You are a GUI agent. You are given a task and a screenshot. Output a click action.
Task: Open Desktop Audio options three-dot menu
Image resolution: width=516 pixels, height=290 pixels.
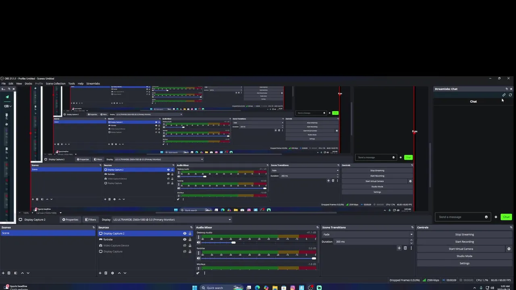click(198, 238)
